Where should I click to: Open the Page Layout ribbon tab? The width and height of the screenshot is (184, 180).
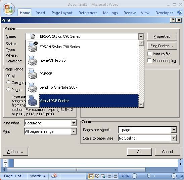pos(62,13)
